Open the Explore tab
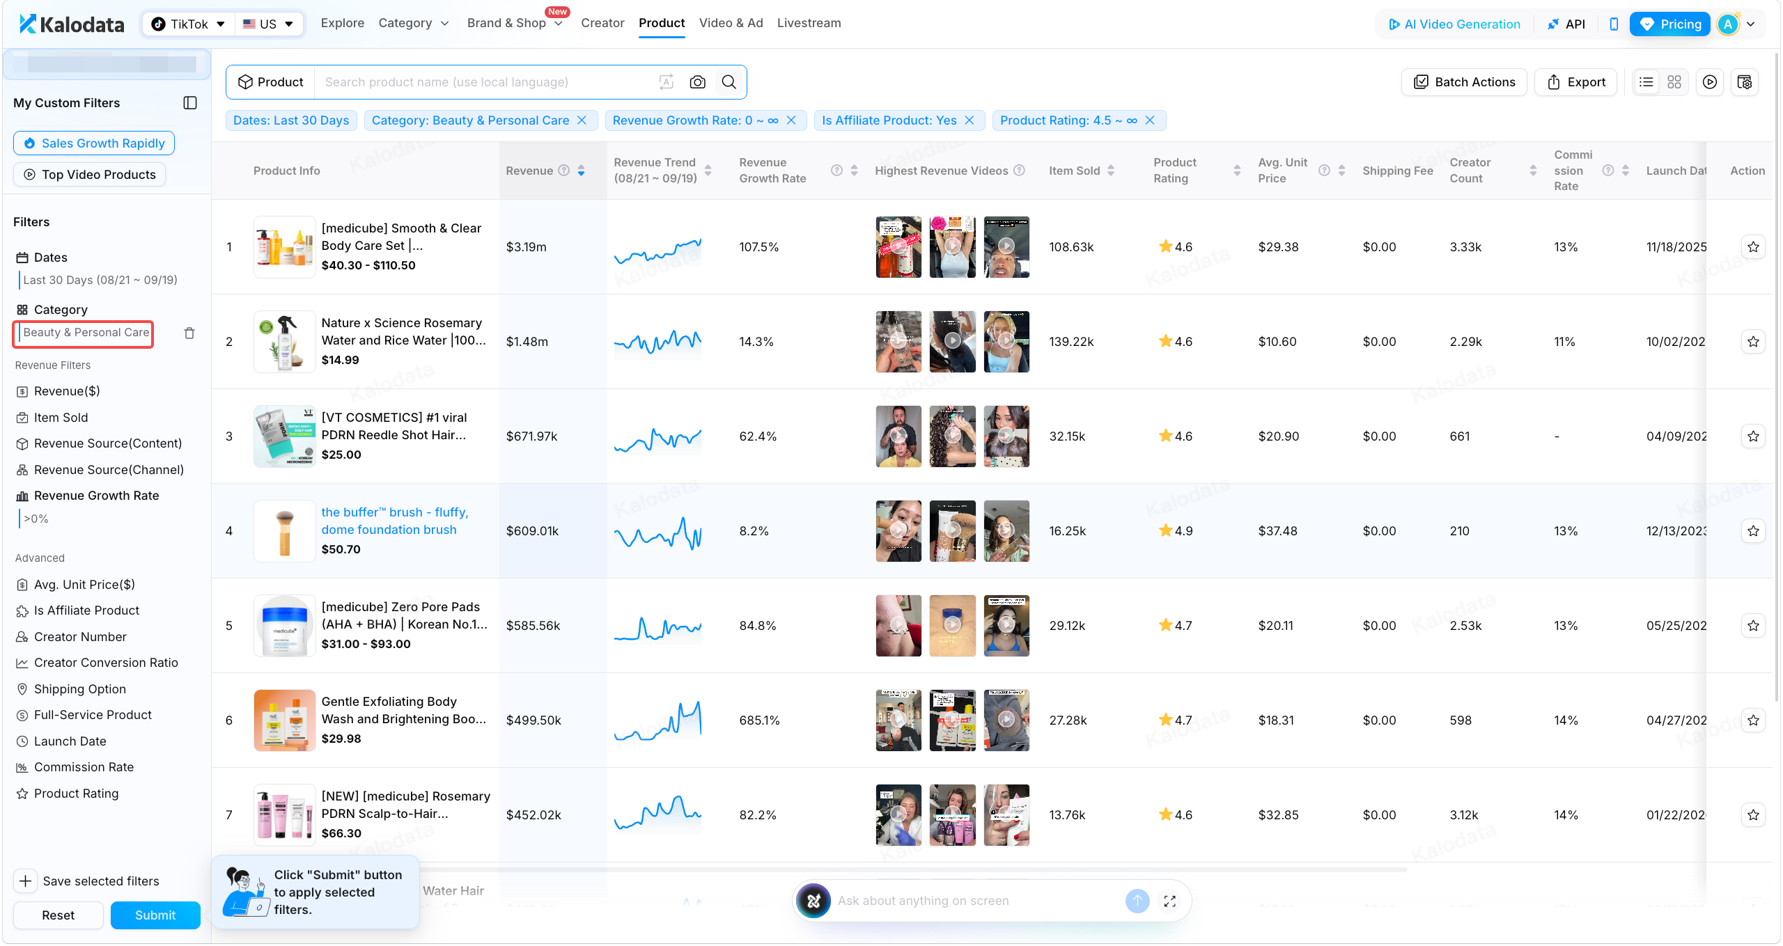The image size is (1783, 946). point(342,23)
